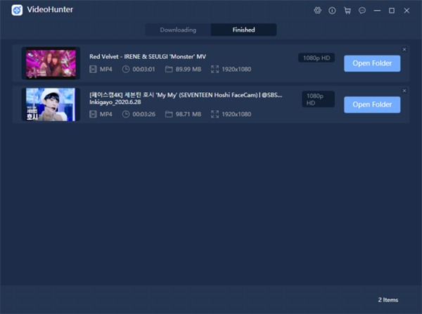
Task: Select the Finished tab
Action: (243, 30)
